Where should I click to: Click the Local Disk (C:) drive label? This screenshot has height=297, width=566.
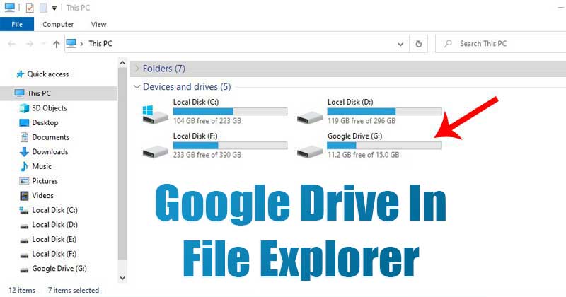pyautogui.click(x=196, y=102)
